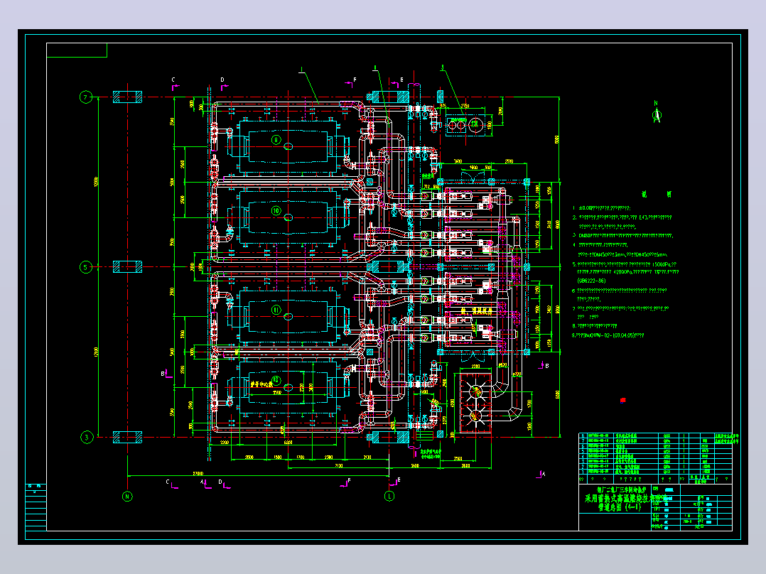The width and height of the screenshot is (766, 574).
Task: Click section marker C above the drawing
Action: [174, 84]
